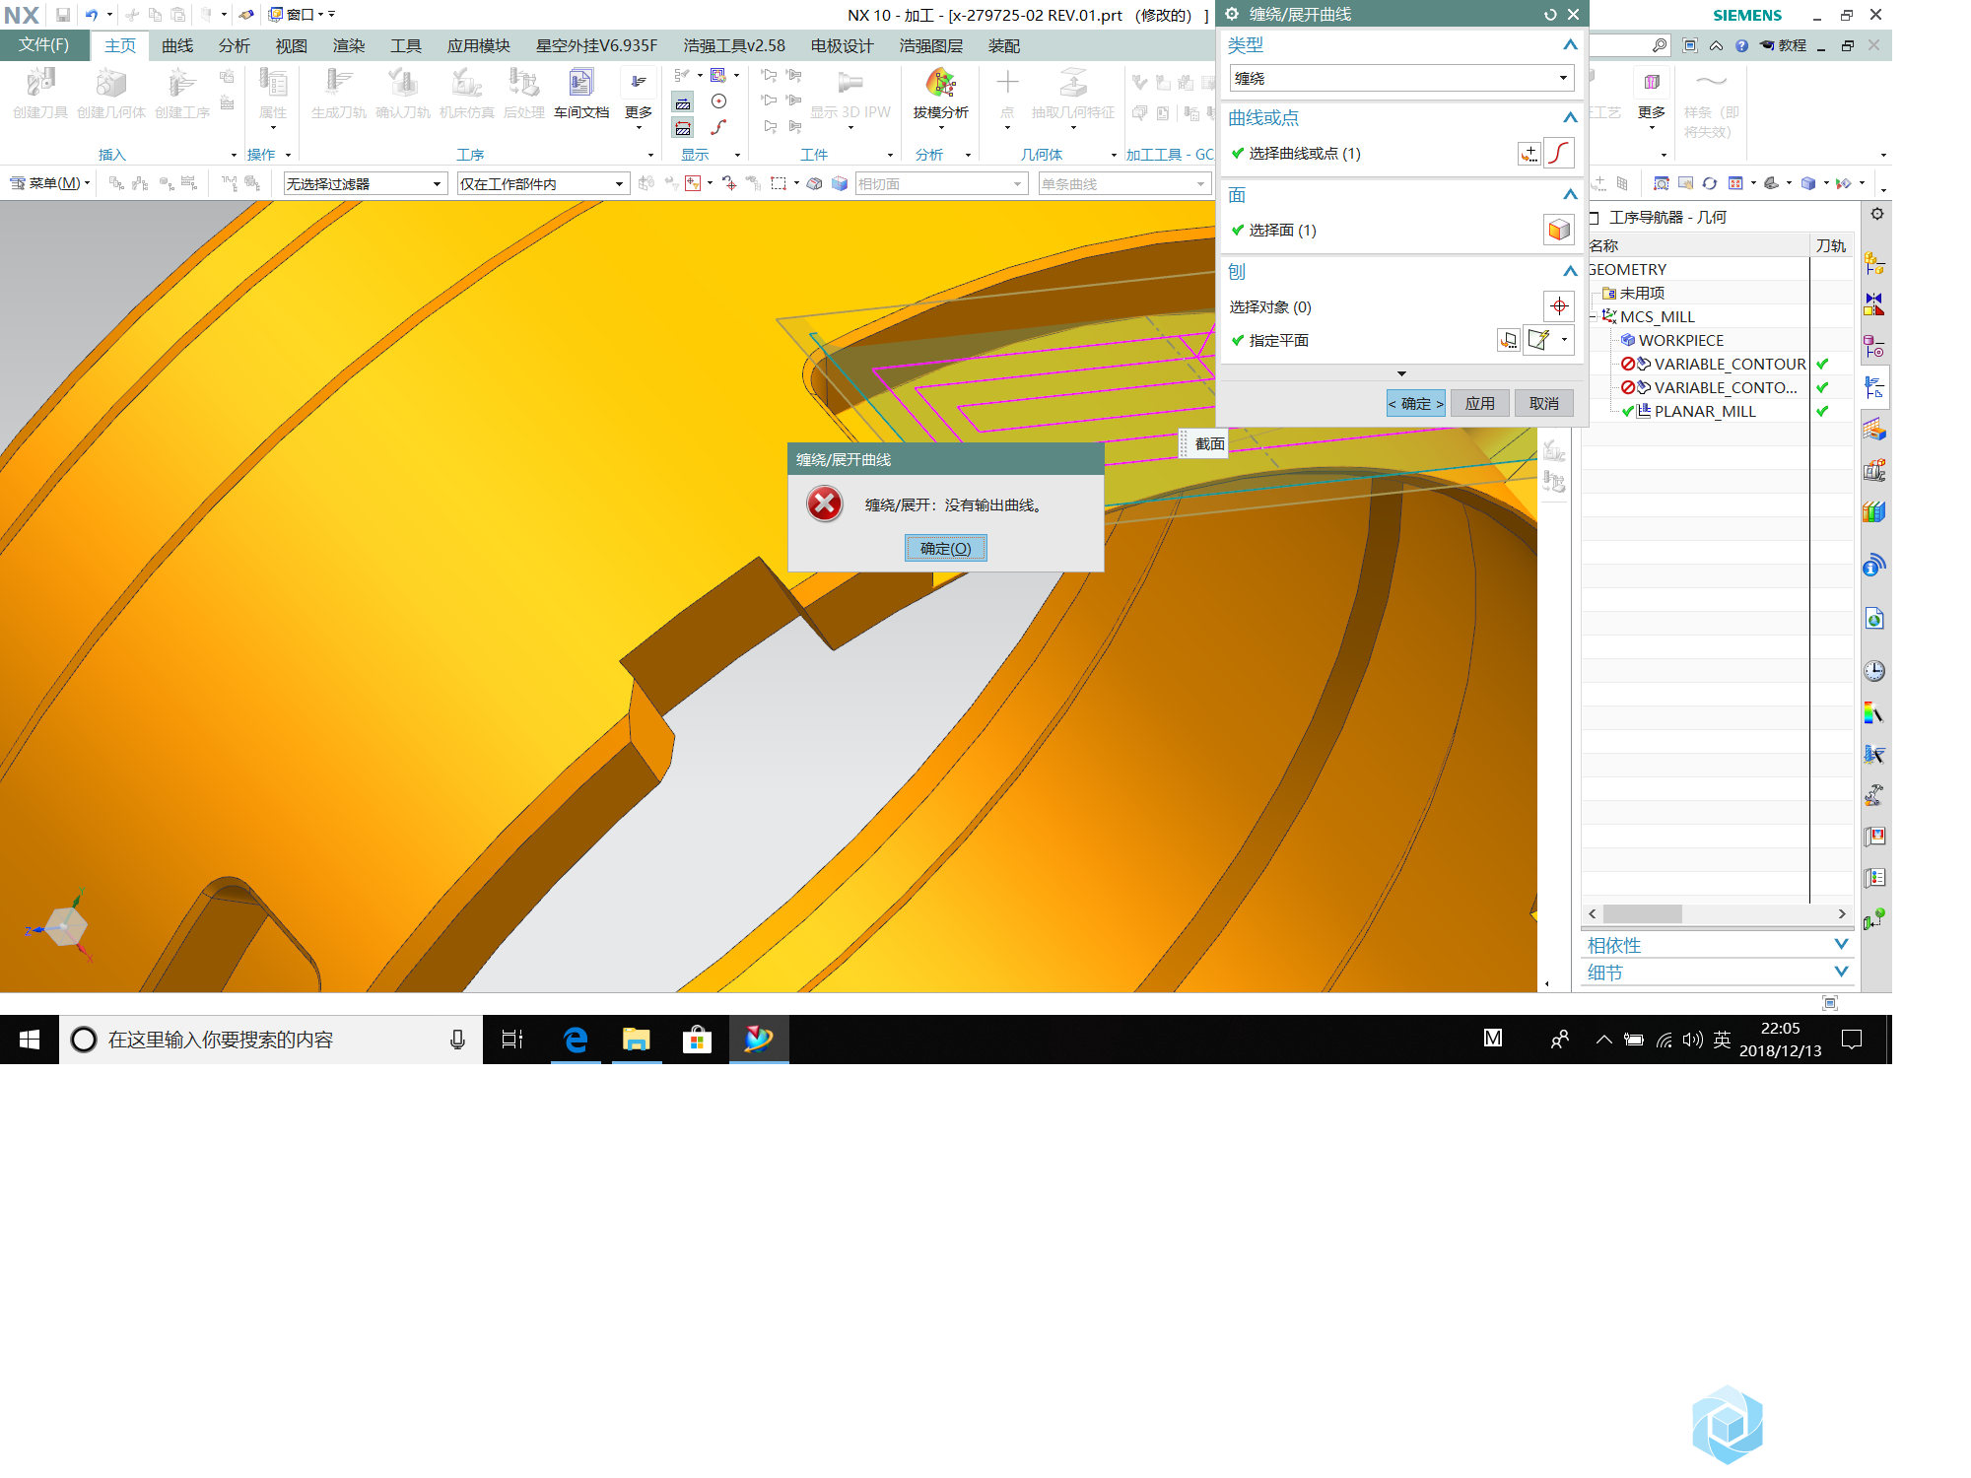Open File Explorer from taskbar
The width and height of the screenshot is (1971, 1478).
[637, 1040]
